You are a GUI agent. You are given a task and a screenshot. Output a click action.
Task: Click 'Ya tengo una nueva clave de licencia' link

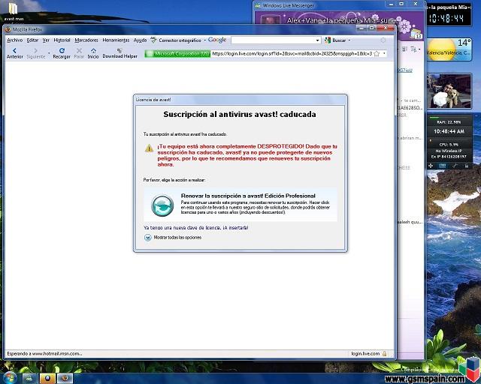(x=195, y=228)
